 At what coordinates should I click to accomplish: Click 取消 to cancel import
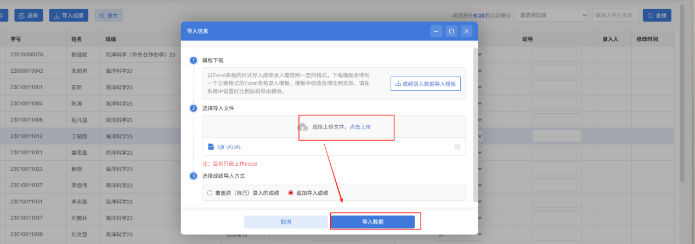coord(286,222)
